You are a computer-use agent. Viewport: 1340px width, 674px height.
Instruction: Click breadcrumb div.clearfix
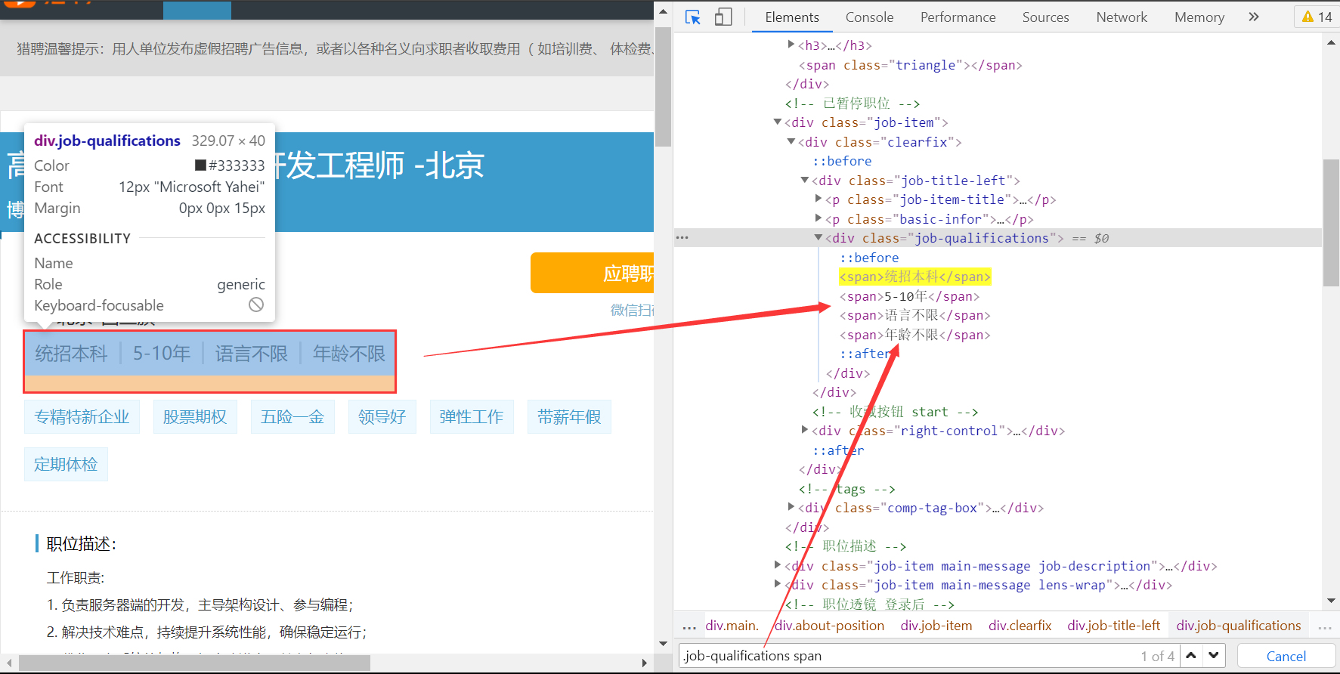[1020, 626]
